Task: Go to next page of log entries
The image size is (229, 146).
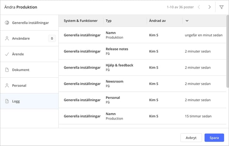Action: tap(210, 7)
